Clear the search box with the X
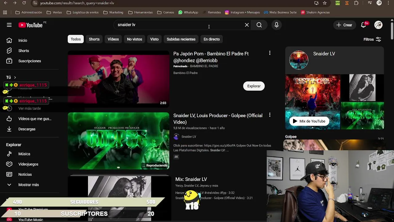This screenshot has height=222, width=394. [x=247, y=25]
